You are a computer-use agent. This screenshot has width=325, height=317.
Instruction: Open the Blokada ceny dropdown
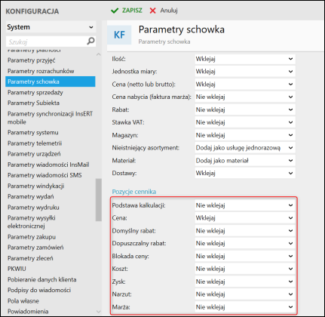pyautogui.click(x=245, y=256)
